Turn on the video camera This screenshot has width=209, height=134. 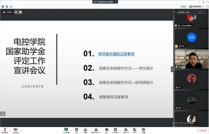click(x=16, y=130)
